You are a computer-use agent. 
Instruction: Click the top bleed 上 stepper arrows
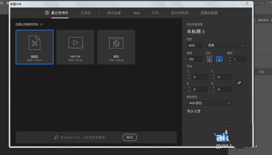point(189,77)
